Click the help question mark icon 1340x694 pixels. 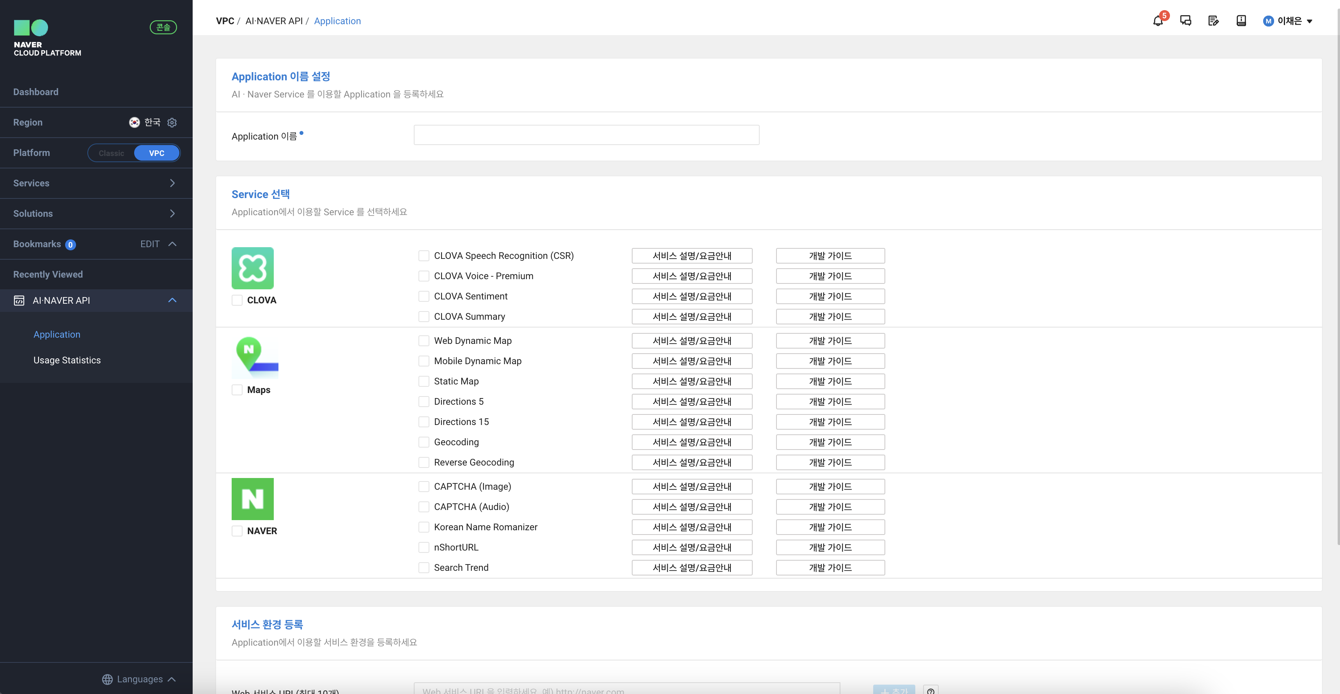(x=931, y=690)
